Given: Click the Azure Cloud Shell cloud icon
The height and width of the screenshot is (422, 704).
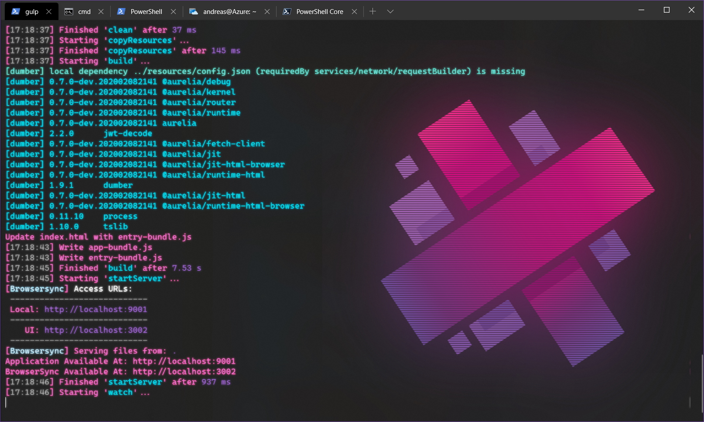Looking at the screenshot, I should [x=194, y=12].
